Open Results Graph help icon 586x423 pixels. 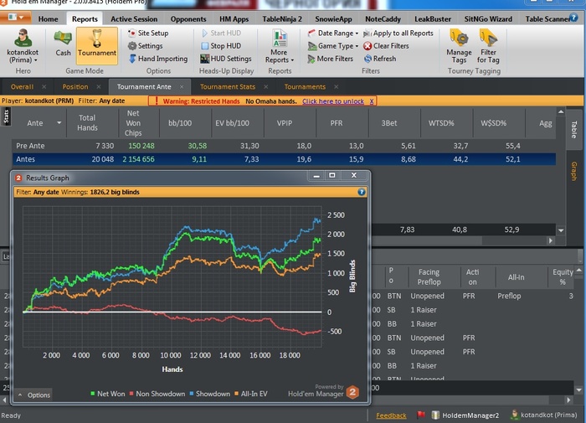(x=362, y=192)
